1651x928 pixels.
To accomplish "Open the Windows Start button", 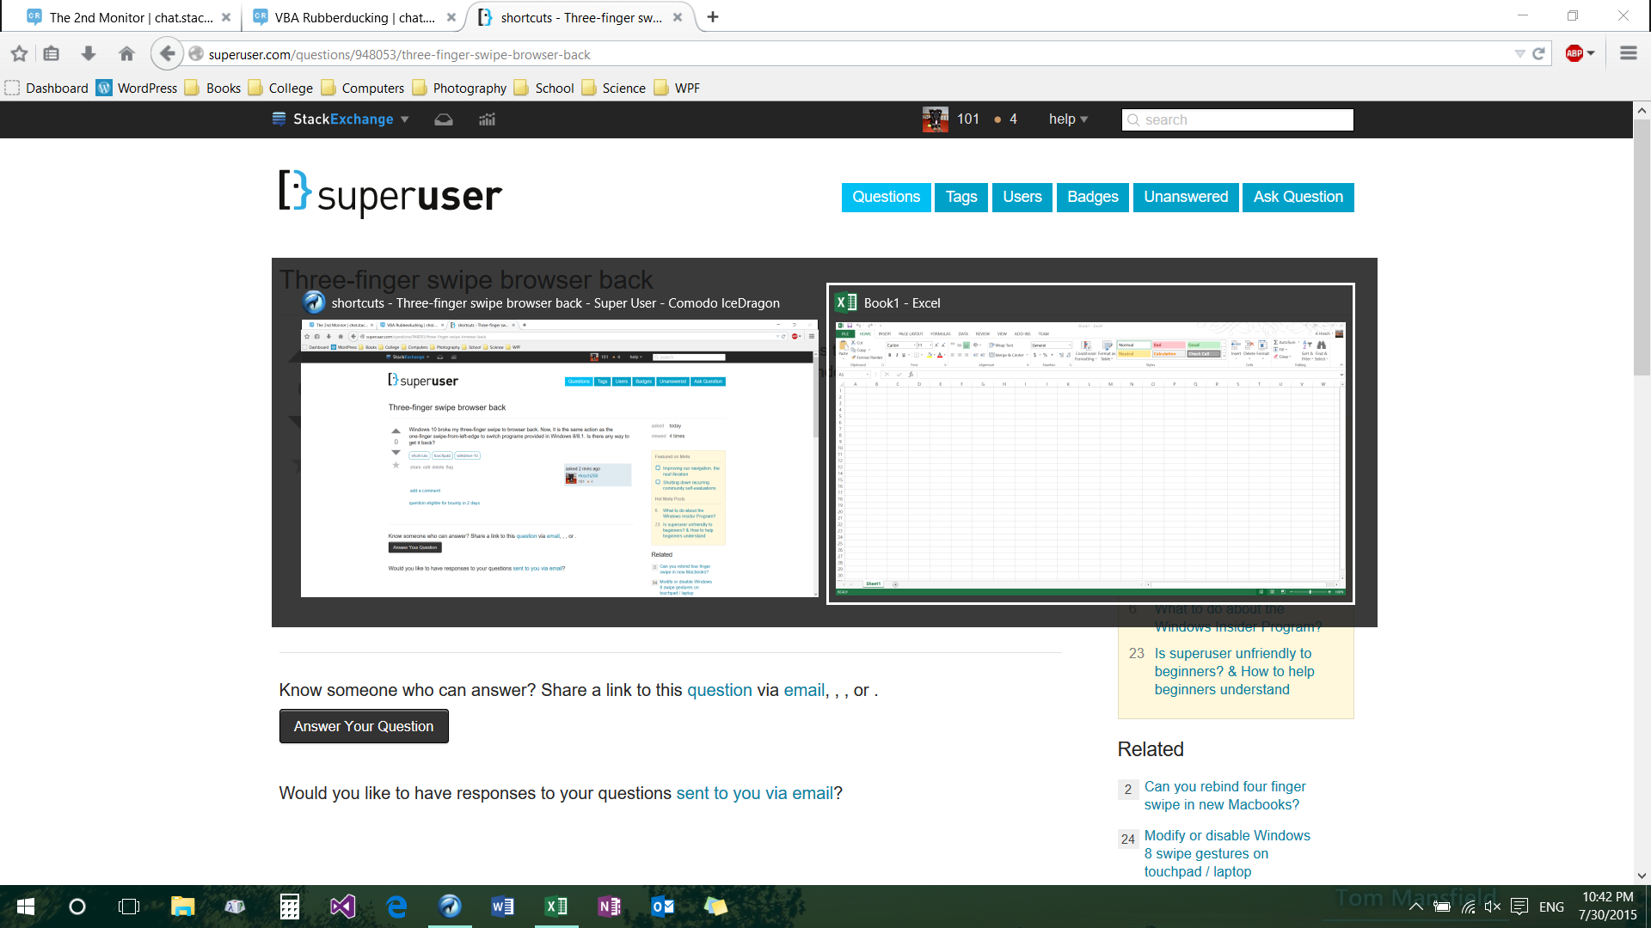I will [26, 907].
